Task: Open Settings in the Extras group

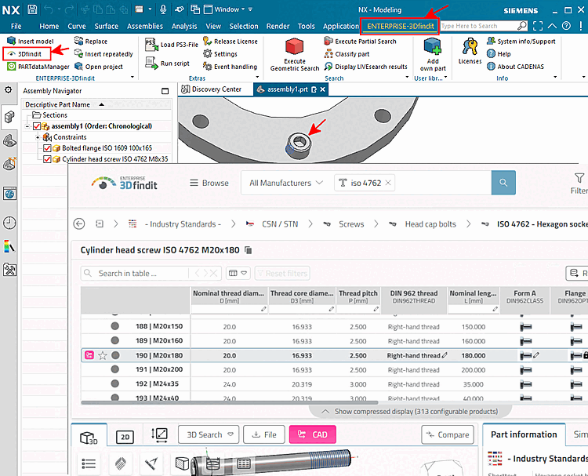Action: pos(220,54)
